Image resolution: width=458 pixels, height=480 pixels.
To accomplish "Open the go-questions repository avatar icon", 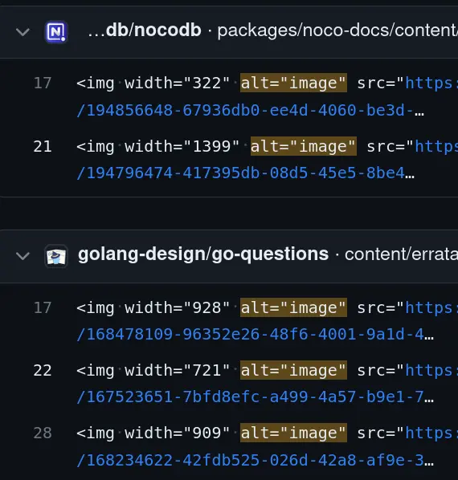I will tap(56, 256).
